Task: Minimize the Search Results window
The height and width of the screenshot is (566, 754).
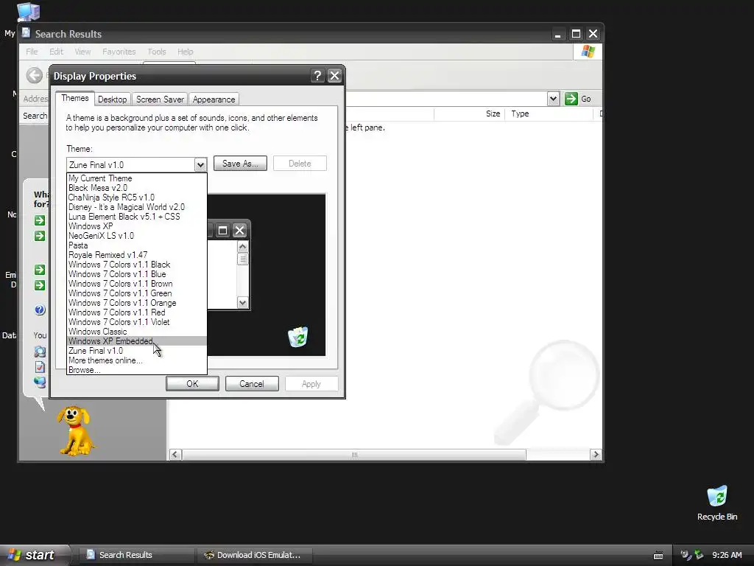Action: point(558,34)
